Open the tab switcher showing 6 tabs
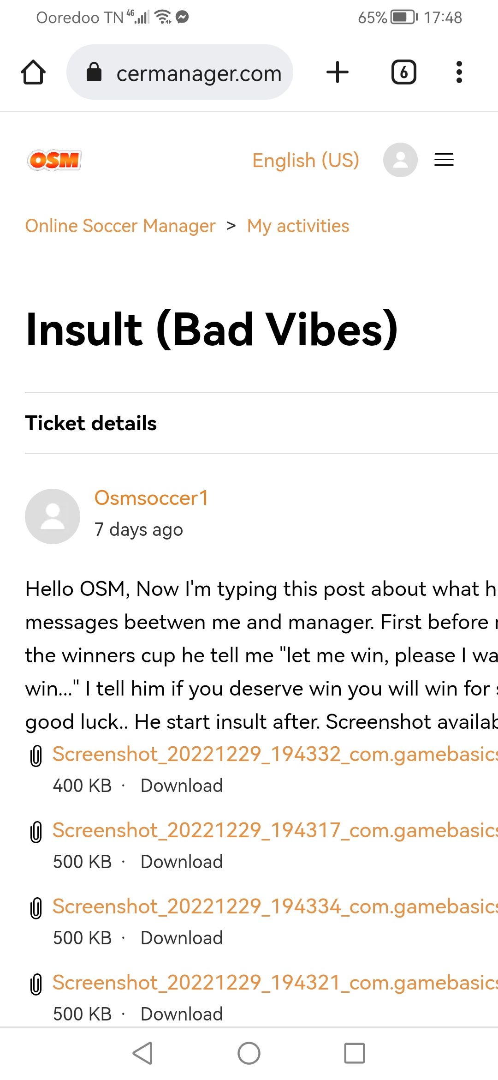 [x=404, y=72]
